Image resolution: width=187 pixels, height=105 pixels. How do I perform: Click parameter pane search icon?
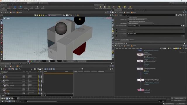[x=181, y=15]
